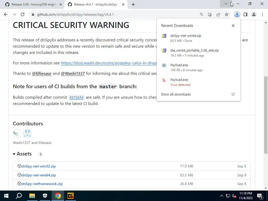
Task: Click the second contributor avatar above Elliesaur
Action: [x=27, y=133]
